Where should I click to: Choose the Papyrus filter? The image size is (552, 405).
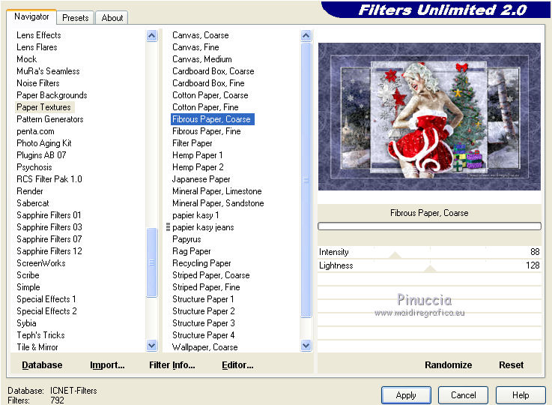tap(186, 239)
